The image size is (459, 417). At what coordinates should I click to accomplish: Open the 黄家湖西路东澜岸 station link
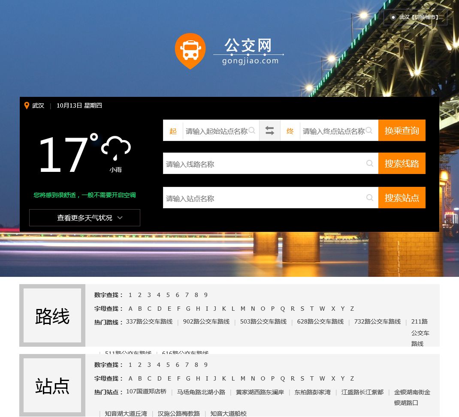(x=260, y=392)
